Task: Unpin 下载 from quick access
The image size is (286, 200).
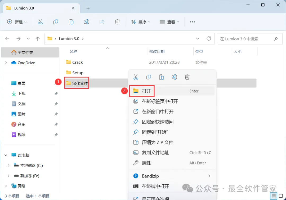Action: [56, 94]
